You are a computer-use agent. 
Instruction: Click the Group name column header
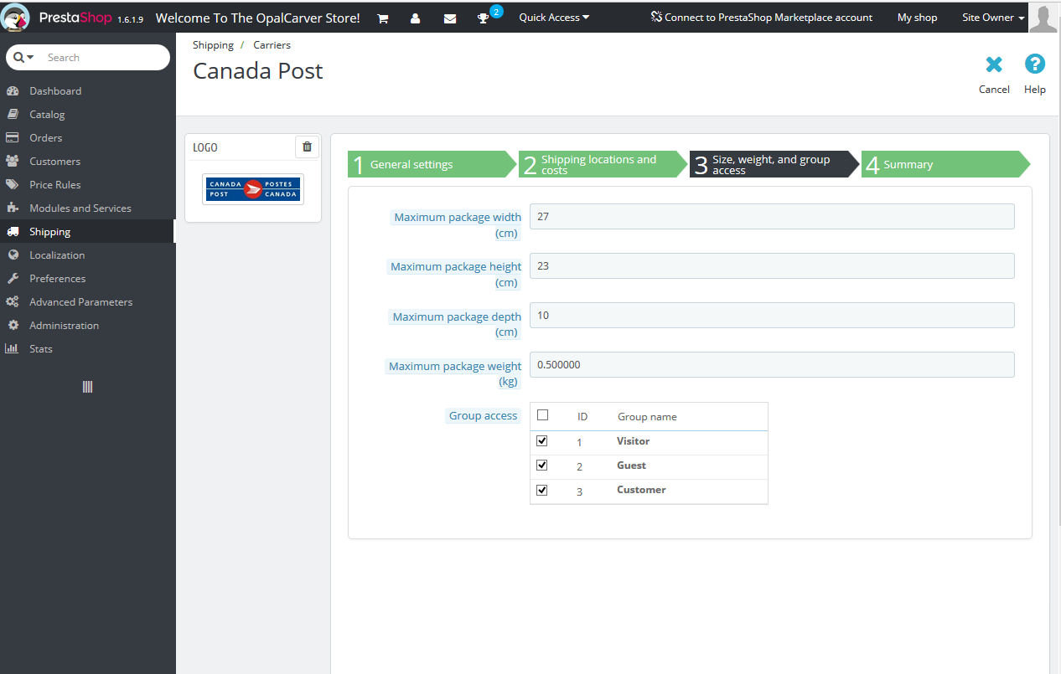(647, 416)
